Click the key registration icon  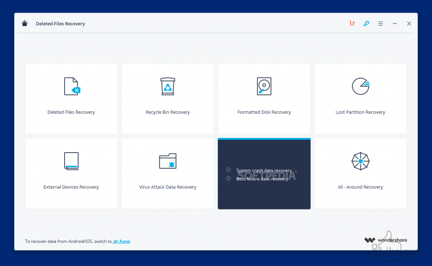pyautogui.click(x=366, y=24)
